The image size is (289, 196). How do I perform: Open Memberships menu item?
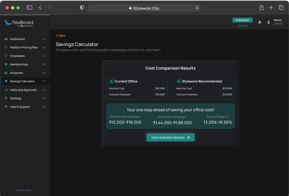click(x=25, y=64)
